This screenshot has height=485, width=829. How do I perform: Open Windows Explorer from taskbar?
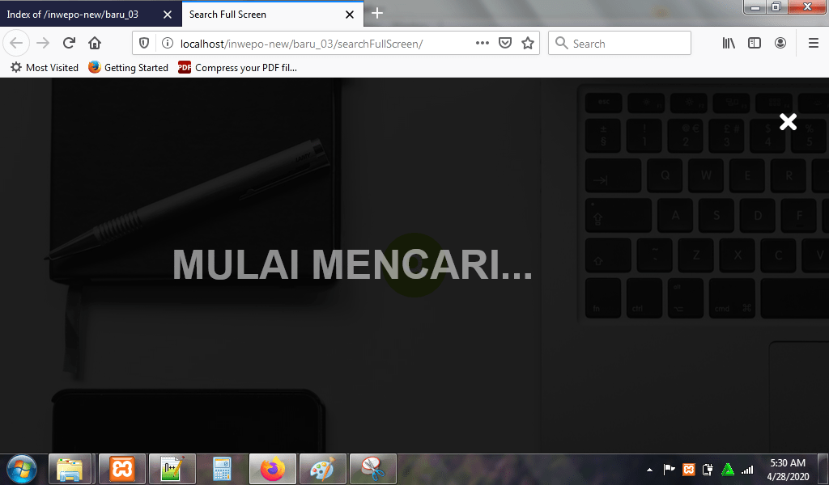(x=70, y=469)
